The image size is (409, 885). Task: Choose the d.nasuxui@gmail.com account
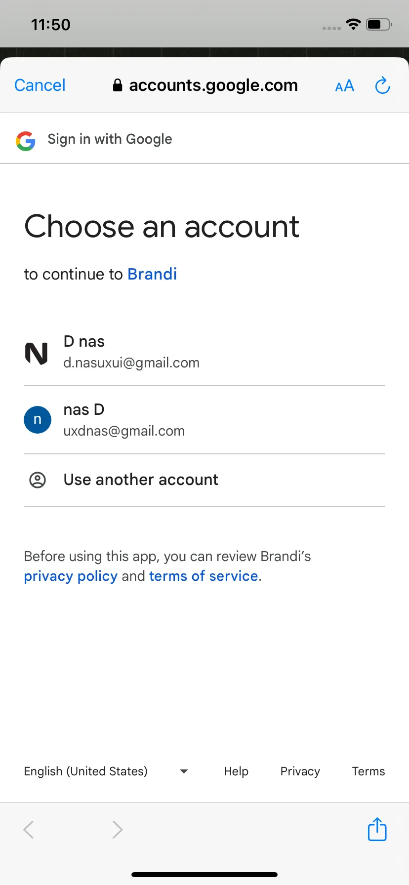tap(131, 362)
